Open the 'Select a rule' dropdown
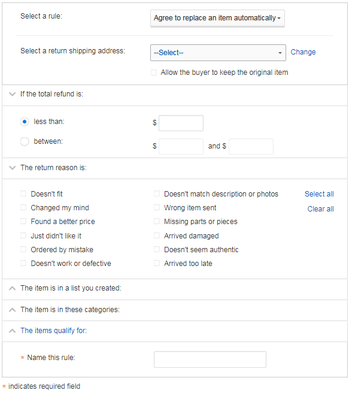The width and height of the screenshot is (352, 396). [x=217, y=18]
